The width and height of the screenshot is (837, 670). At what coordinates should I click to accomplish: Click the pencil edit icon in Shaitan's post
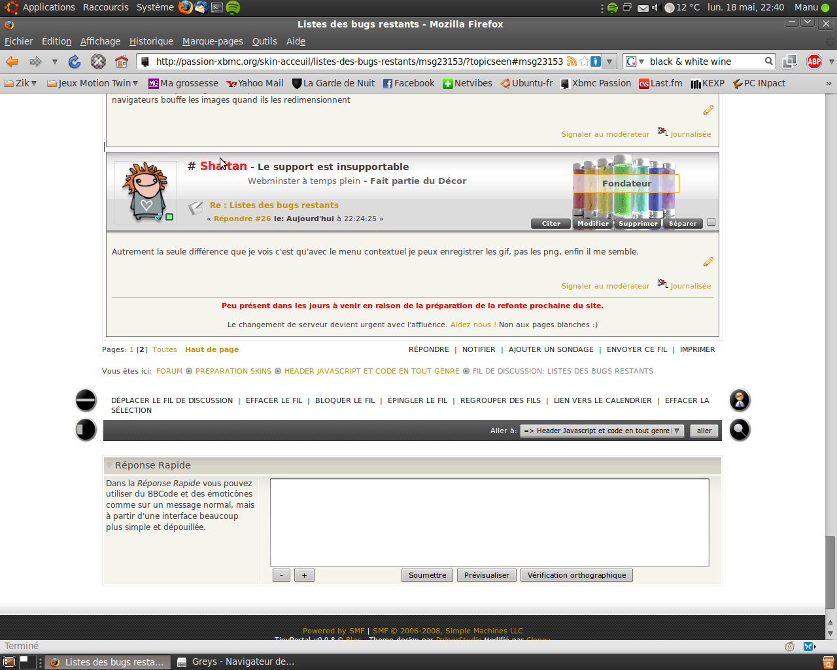(x=708, y=262)
